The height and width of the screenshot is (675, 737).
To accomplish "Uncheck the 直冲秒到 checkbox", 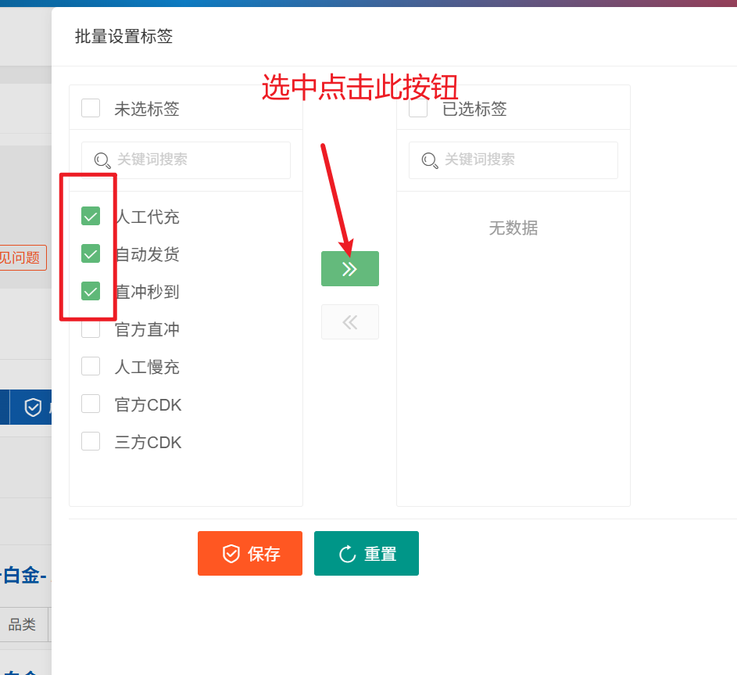I will click(x=91, y=291).
